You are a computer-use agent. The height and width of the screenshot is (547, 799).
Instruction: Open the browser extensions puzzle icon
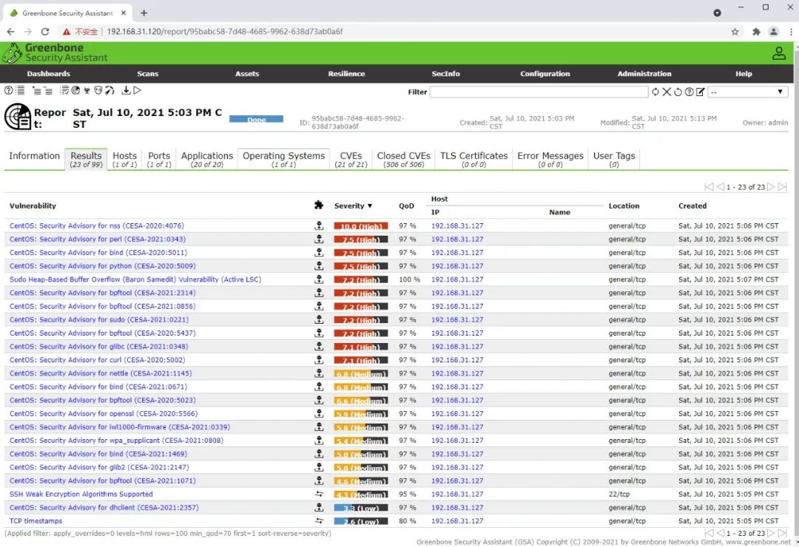coord(756,32)
